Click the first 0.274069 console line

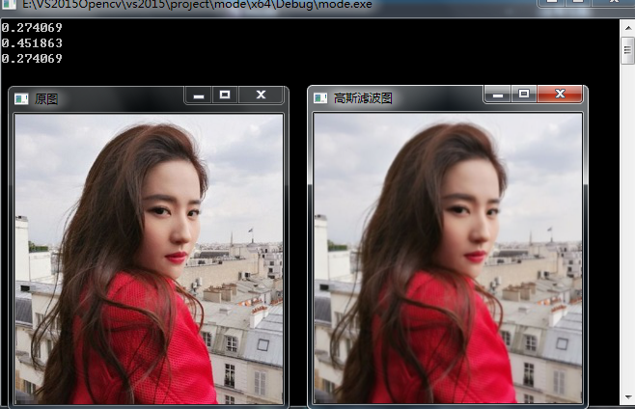coord(32,28)
